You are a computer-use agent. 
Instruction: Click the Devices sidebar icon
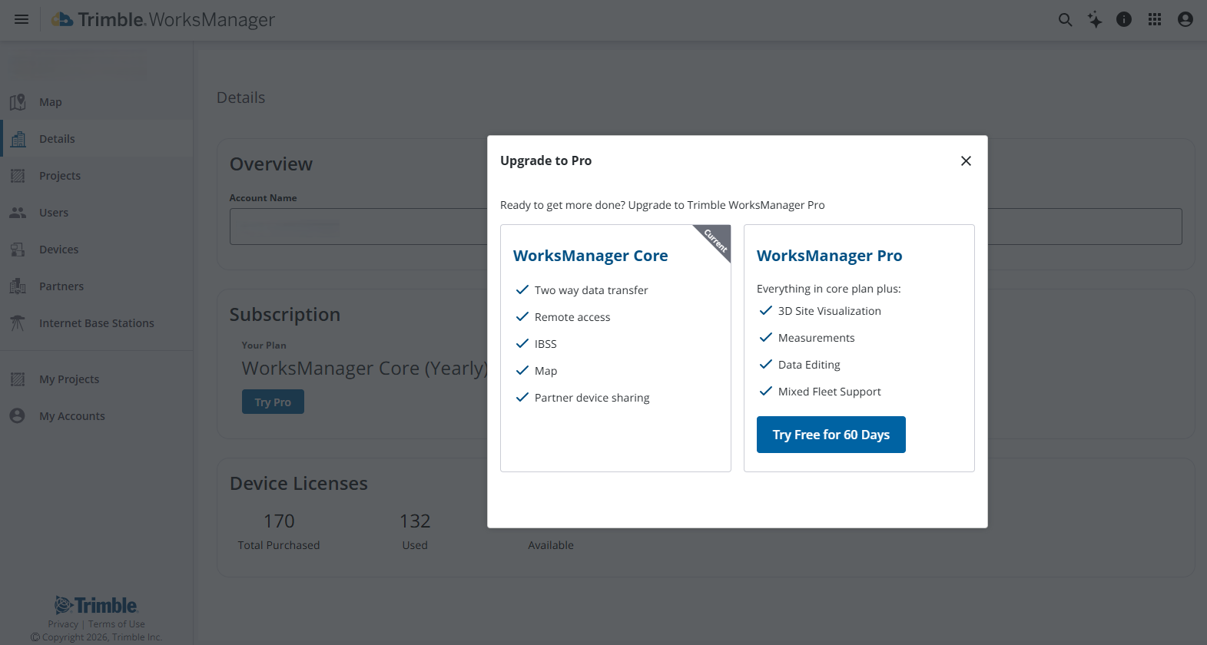coord(18,250)
